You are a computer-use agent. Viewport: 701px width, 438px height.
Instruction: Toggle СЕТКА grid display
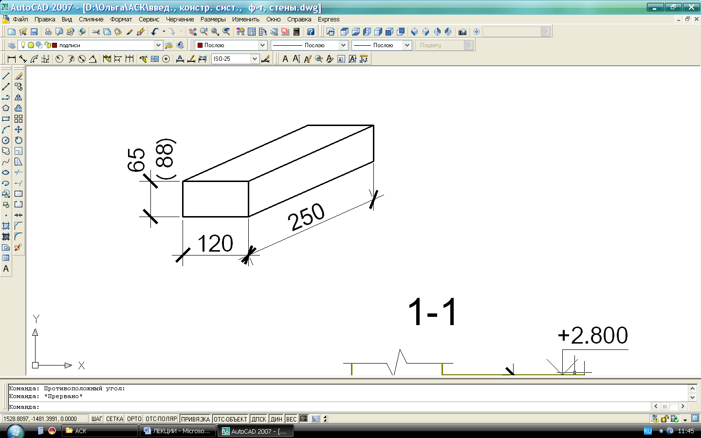click(114, 419)
